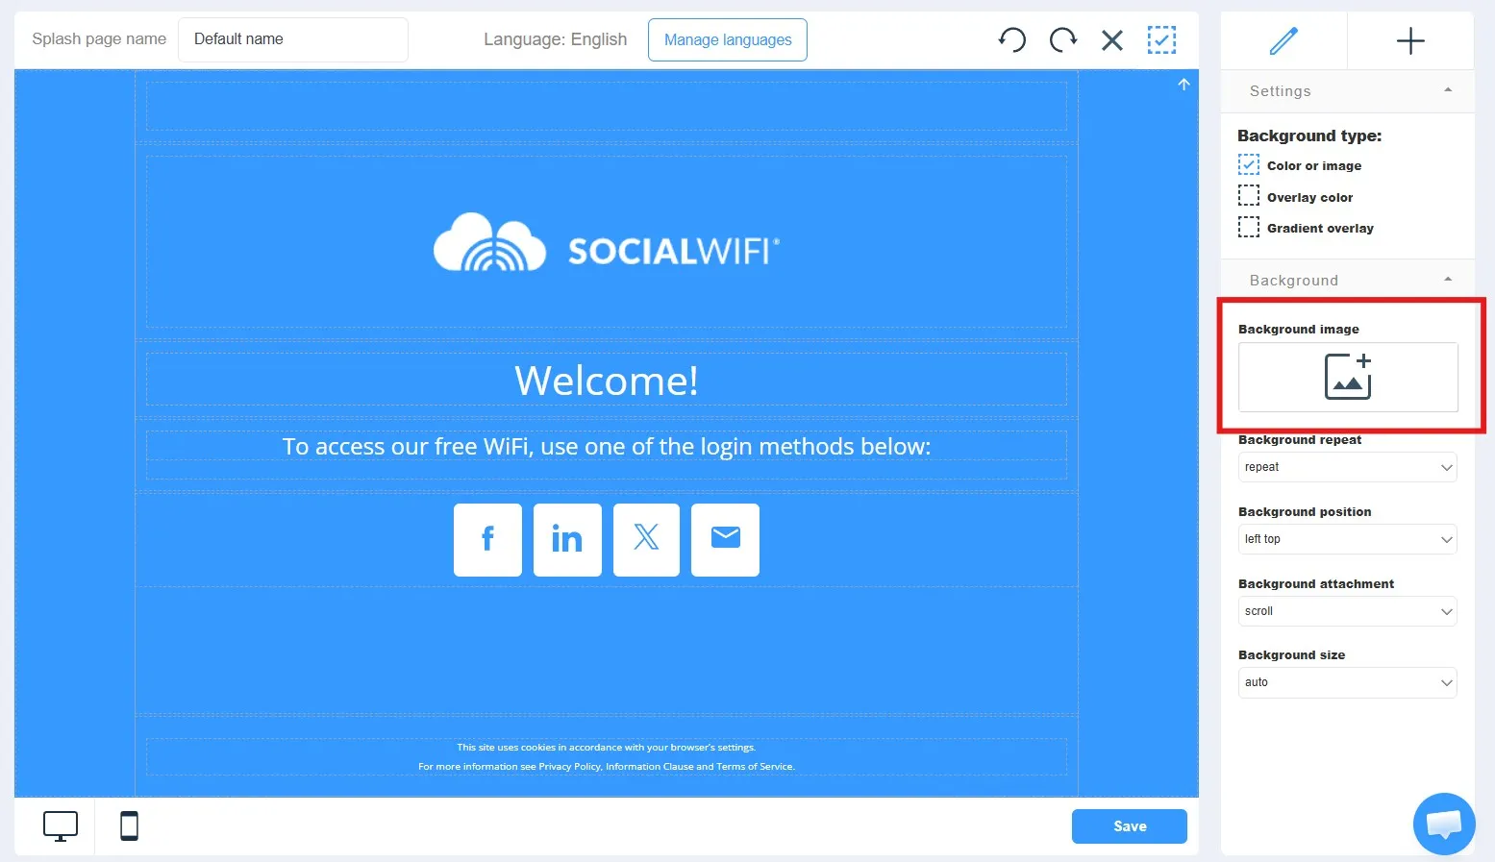1495x862 pixels.
Task: Collapse the Background section
Action: pyautogui.click(x=1347, y=280)
